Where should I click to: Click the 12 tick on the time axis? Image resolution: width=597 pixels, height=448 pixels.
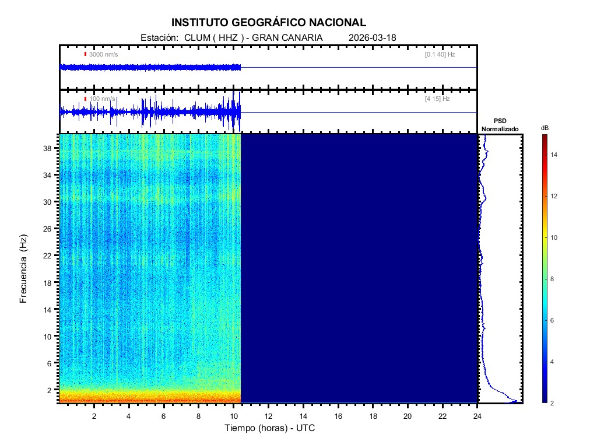pyautogui.click(x=268, y=416)
